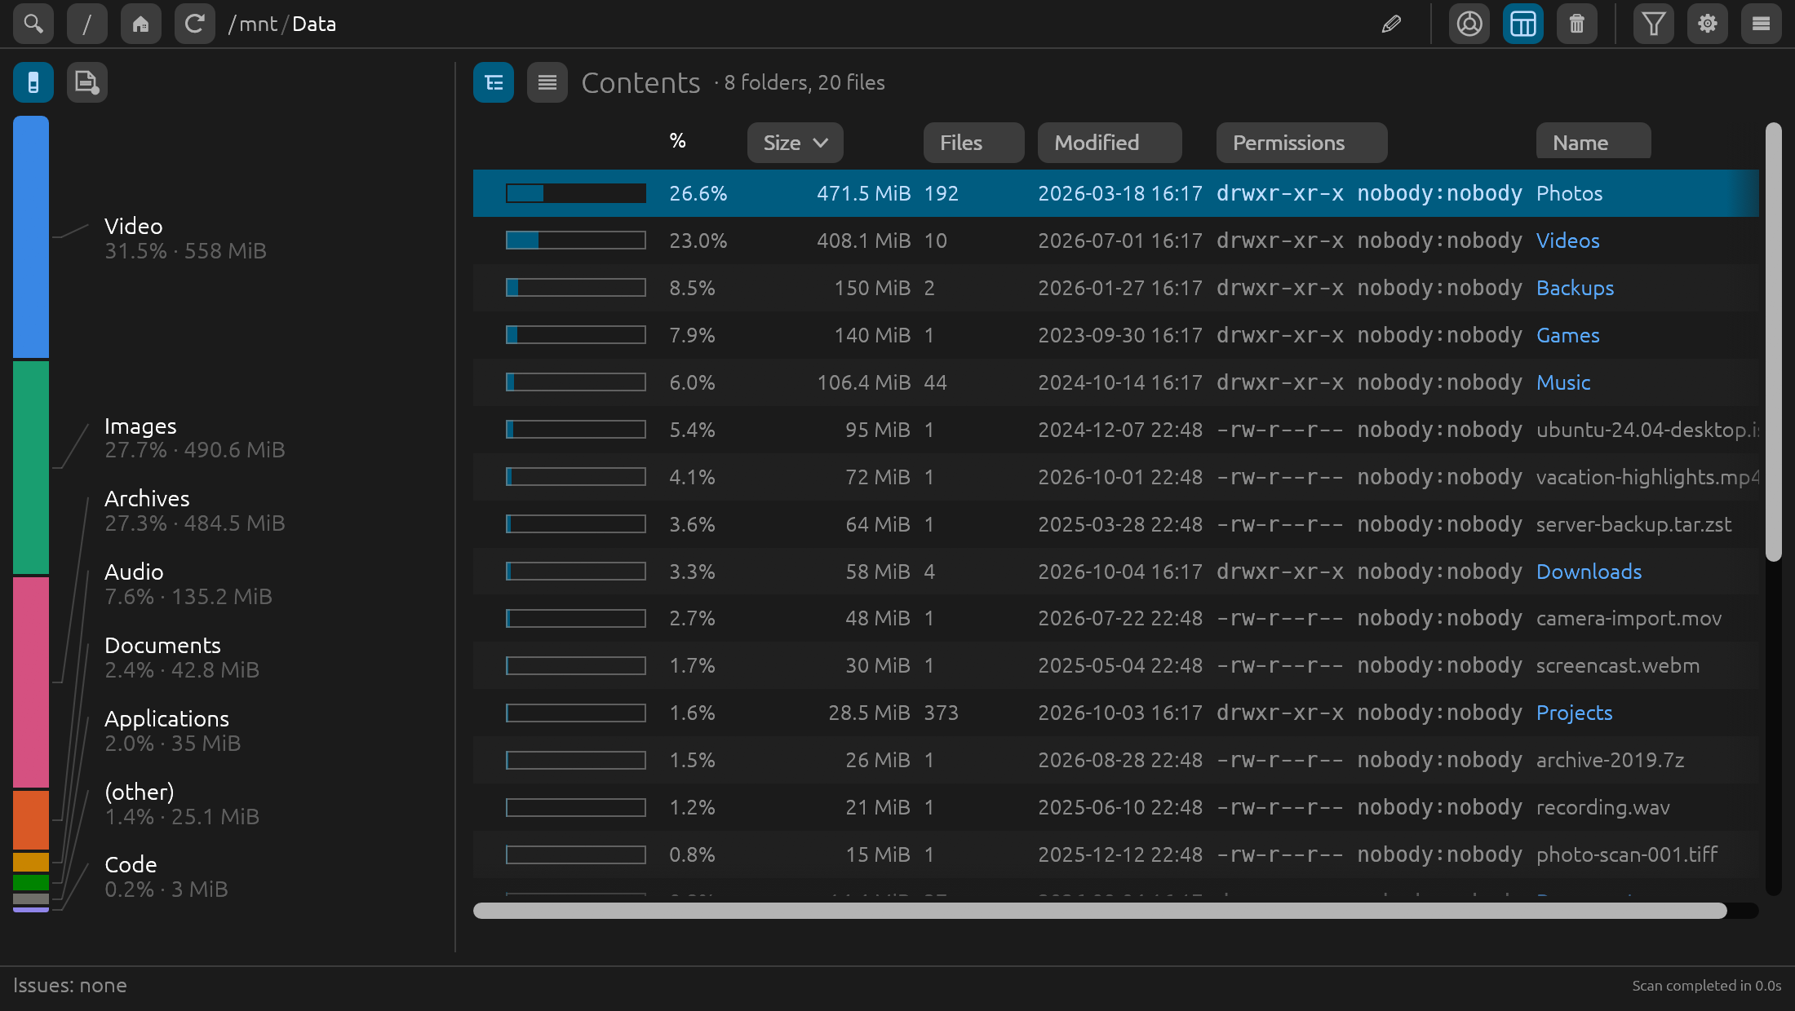Select archive-2019.7z file
Viewport: 1795px width, 1011px height.
(1115, 760)
